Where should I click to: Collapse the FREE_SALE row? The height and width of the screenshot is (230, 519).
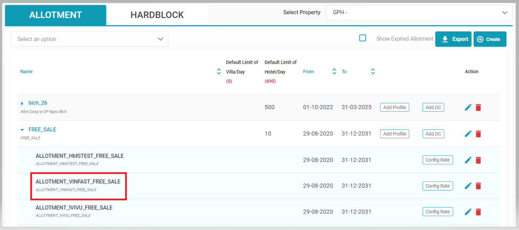pyautogui.click(x=22, y=130)
